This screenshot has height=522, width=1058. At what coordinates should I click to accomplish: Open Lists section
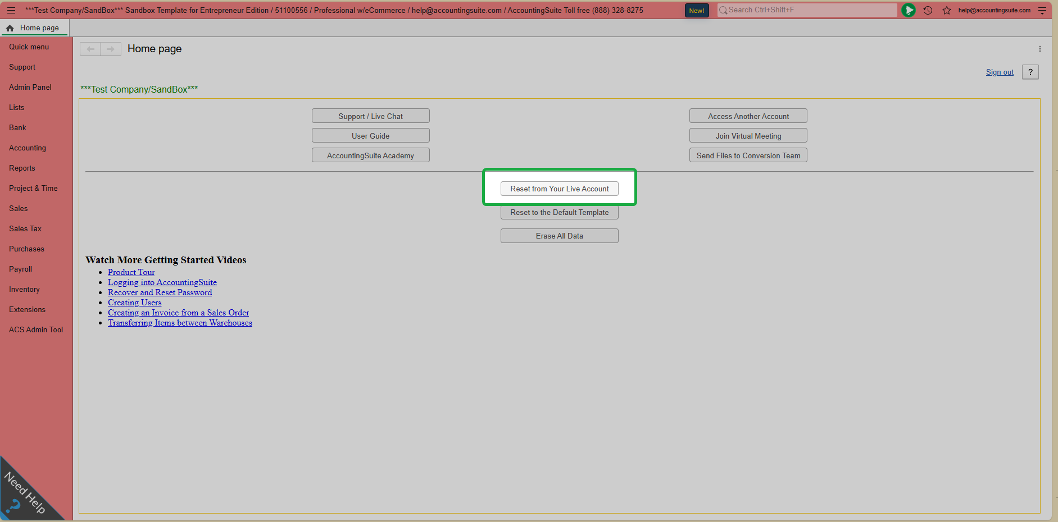(x=17, y=107)
